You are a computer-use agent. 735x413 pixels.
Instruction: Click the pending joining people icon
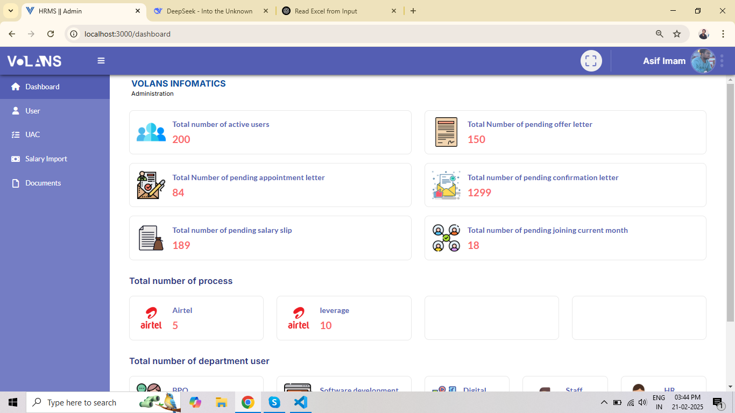click(446, 238)
